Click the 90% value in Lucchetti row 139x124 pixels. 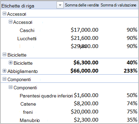[132, 38]
